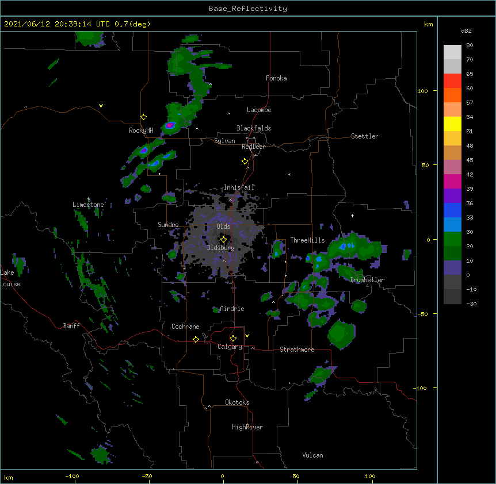The width and height of the screenshot is (496, 484).
Task: Click the Strathmore label
Action: tap(297, 349)
